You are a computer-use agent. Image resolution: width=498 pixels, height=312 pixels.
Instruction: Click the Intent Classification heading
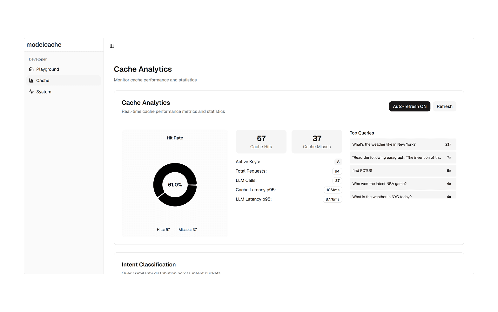(149, 264)
